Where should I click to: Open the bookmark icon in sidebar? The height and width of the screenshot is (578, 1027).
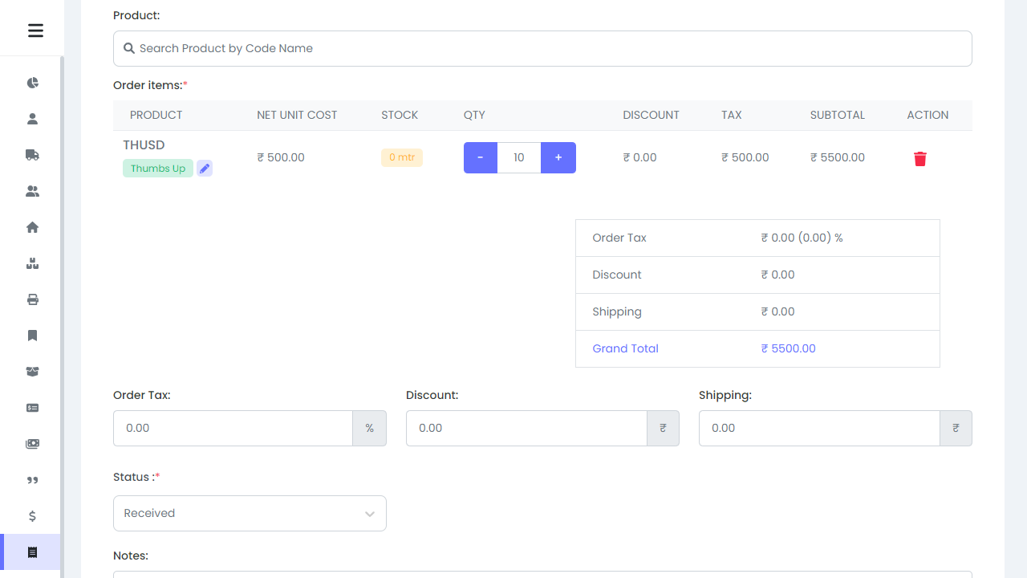(32, 336)
